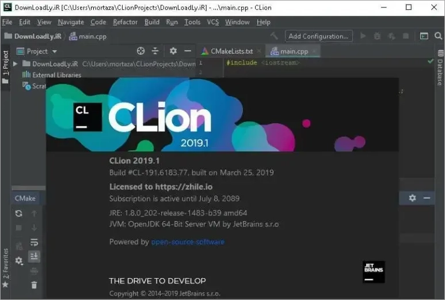Click the Debug bug icon

(x=377, y=36)
